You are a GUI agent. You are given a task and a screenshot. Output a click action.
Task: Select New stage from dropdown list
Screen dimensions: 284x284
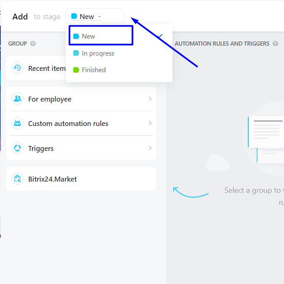(88, 36)
